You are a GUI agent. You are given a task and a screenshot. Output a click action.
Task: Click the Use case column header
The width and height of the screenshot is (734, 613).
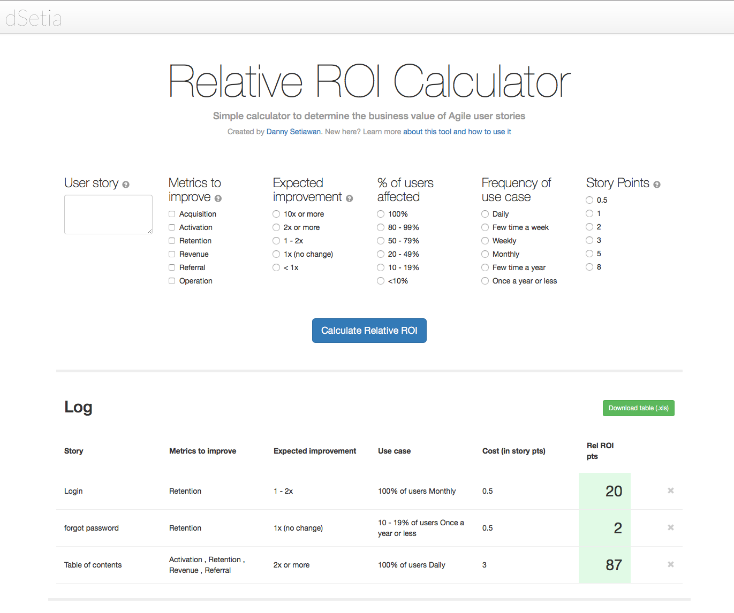[395, 451]
